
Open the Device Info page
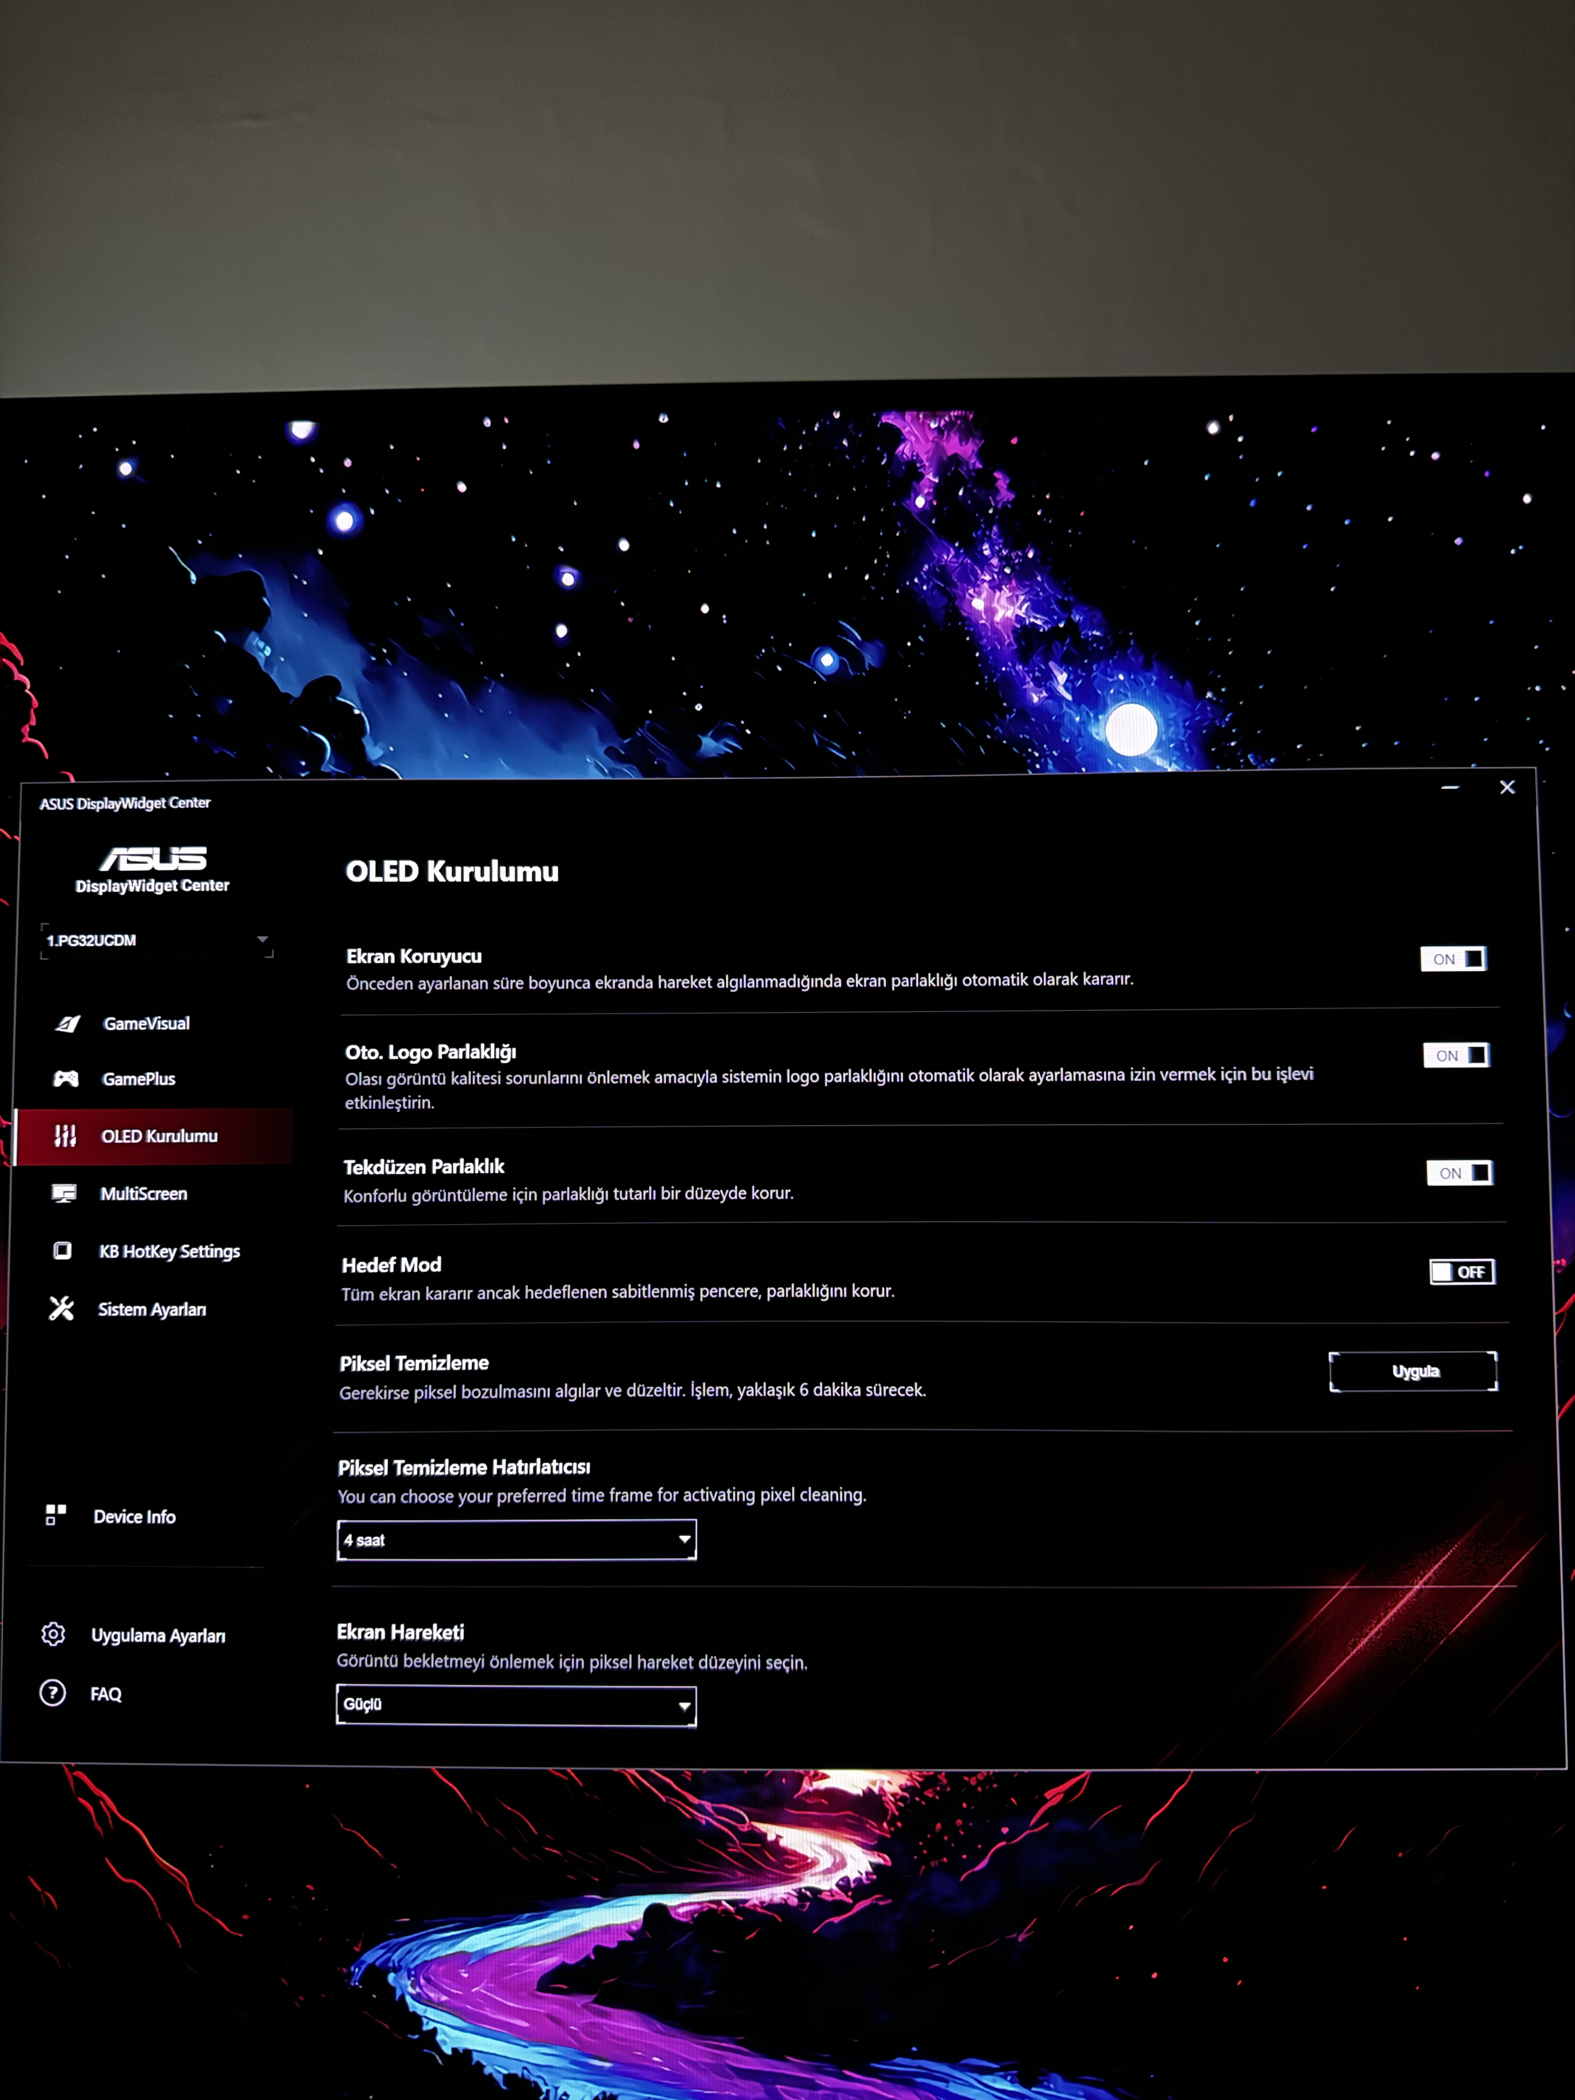[x=135, y=1516]
